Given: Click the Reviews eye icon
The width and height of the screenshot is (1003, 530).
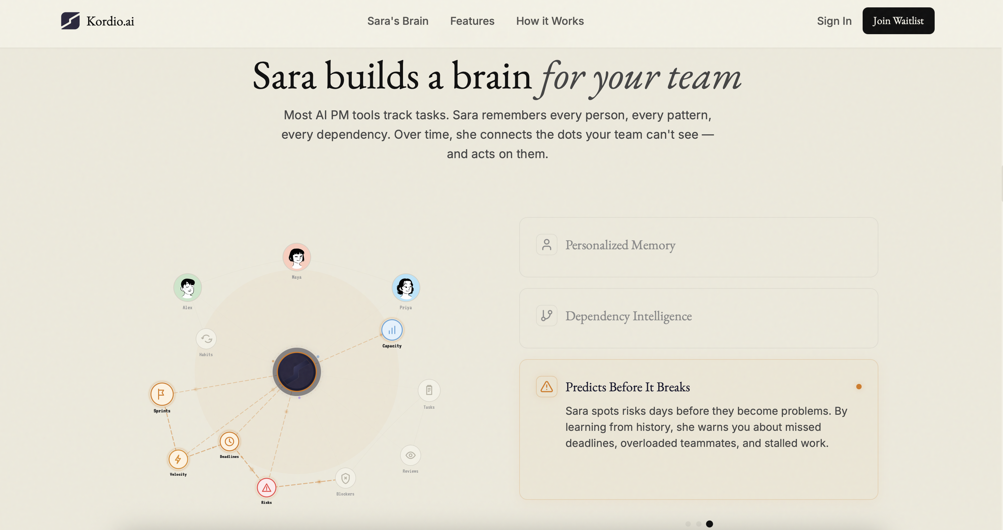Looking at the screenshot, I should pyautogui.click(x=410, y=455).
